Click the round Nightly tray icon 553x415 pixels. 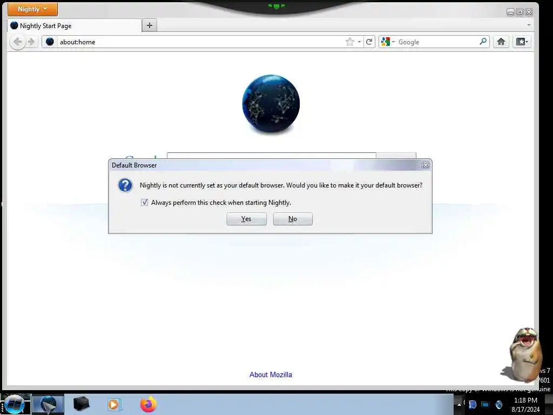point(498,404)
